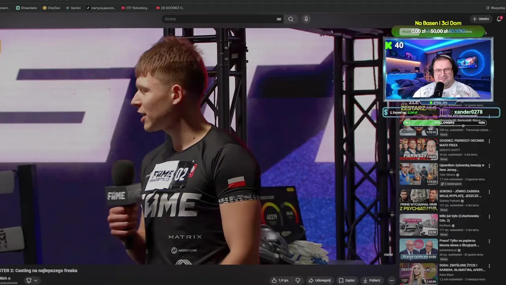Open menu for DODA video
The image size is (506, 285).
point(489,266)
